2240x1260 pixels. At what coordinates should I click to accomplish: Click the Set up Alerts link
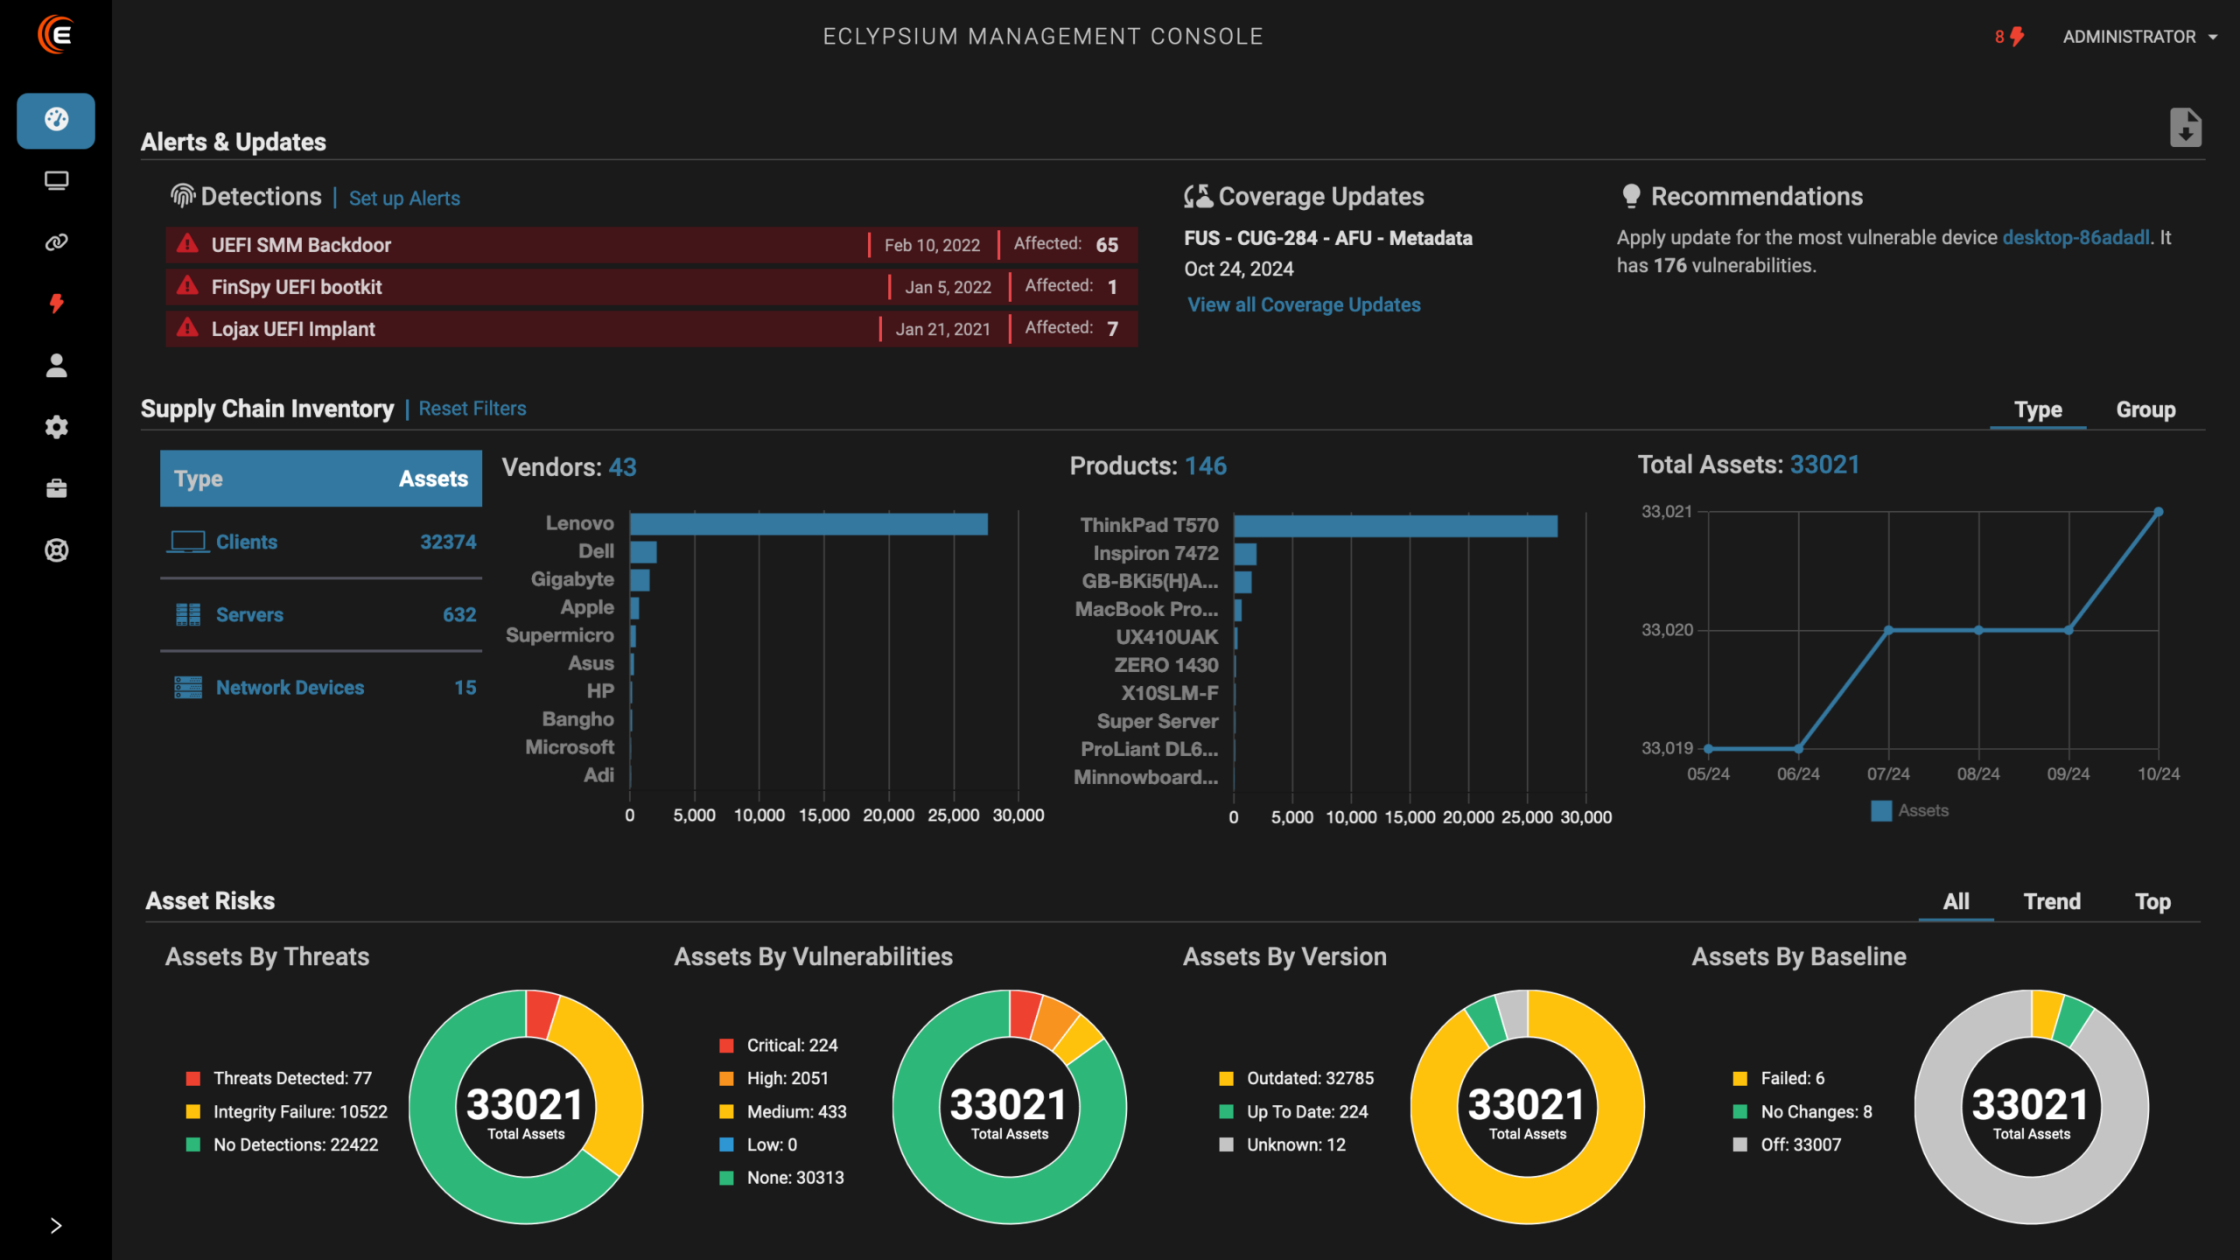[404, 199]
